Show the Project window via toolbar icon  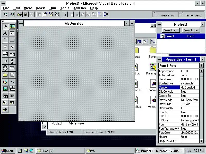[57, 14]
